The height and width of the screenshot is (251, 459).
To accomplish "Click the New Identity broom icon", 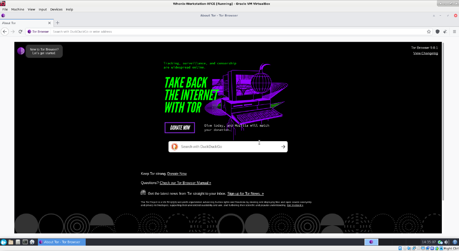I will click(x=445, y=31).
